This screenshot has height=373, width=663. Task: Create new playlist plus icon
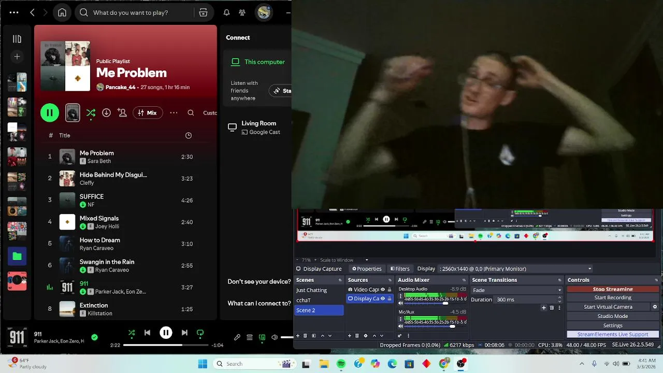[17, 56]
